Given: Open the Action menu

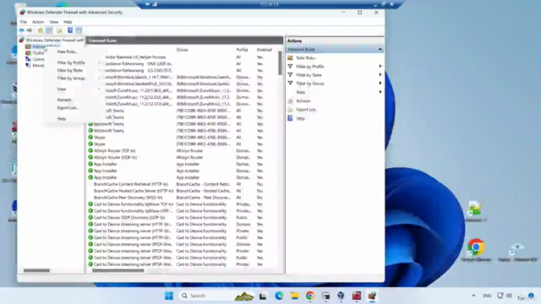Looking at the screenshot, I should tap(38, 22).
